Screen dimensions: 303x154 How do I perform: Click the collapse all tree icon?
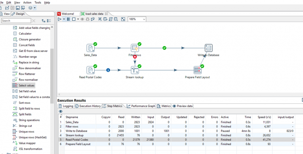tap(49, 21)
